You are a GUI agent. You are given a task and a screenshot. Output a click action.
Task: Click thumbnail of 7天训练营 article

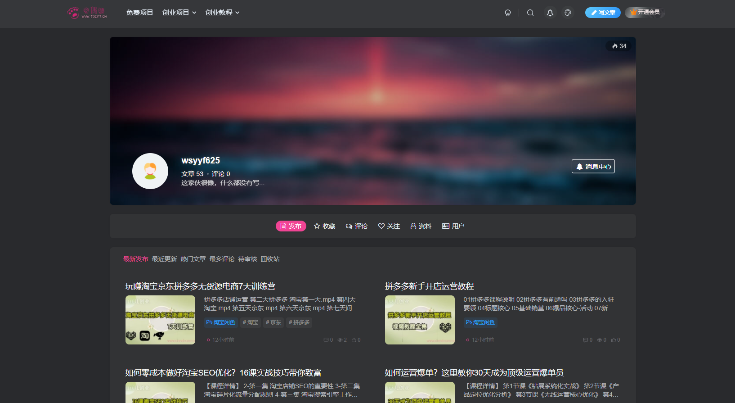coord(160,320)
